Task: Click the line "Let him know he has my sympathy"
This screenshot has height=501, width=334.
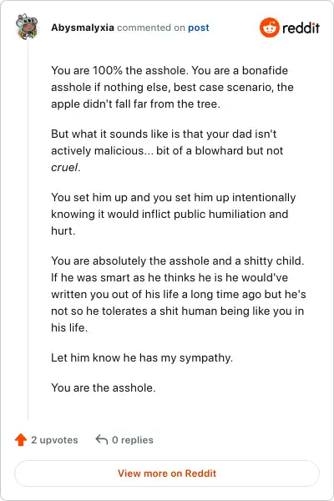Action: tap(142, 357)
